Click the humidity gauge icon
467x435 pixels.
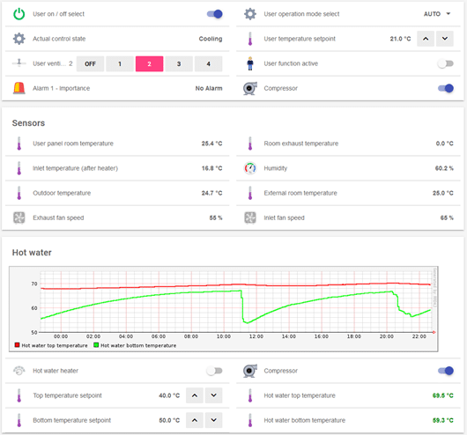coord(250,168)
